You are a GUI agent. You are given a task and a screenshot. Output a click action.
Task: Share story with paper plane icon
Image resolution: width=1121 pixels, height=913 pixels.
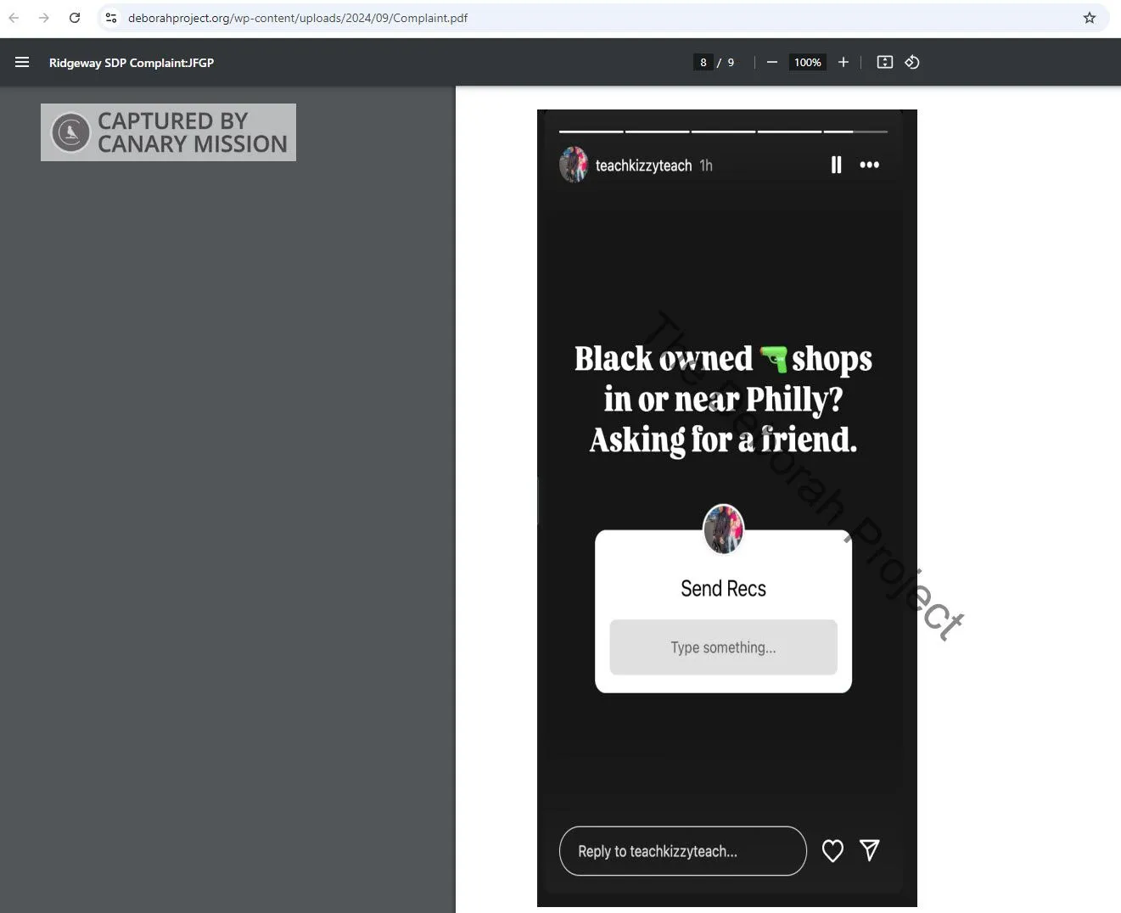[x=869, y=849]
